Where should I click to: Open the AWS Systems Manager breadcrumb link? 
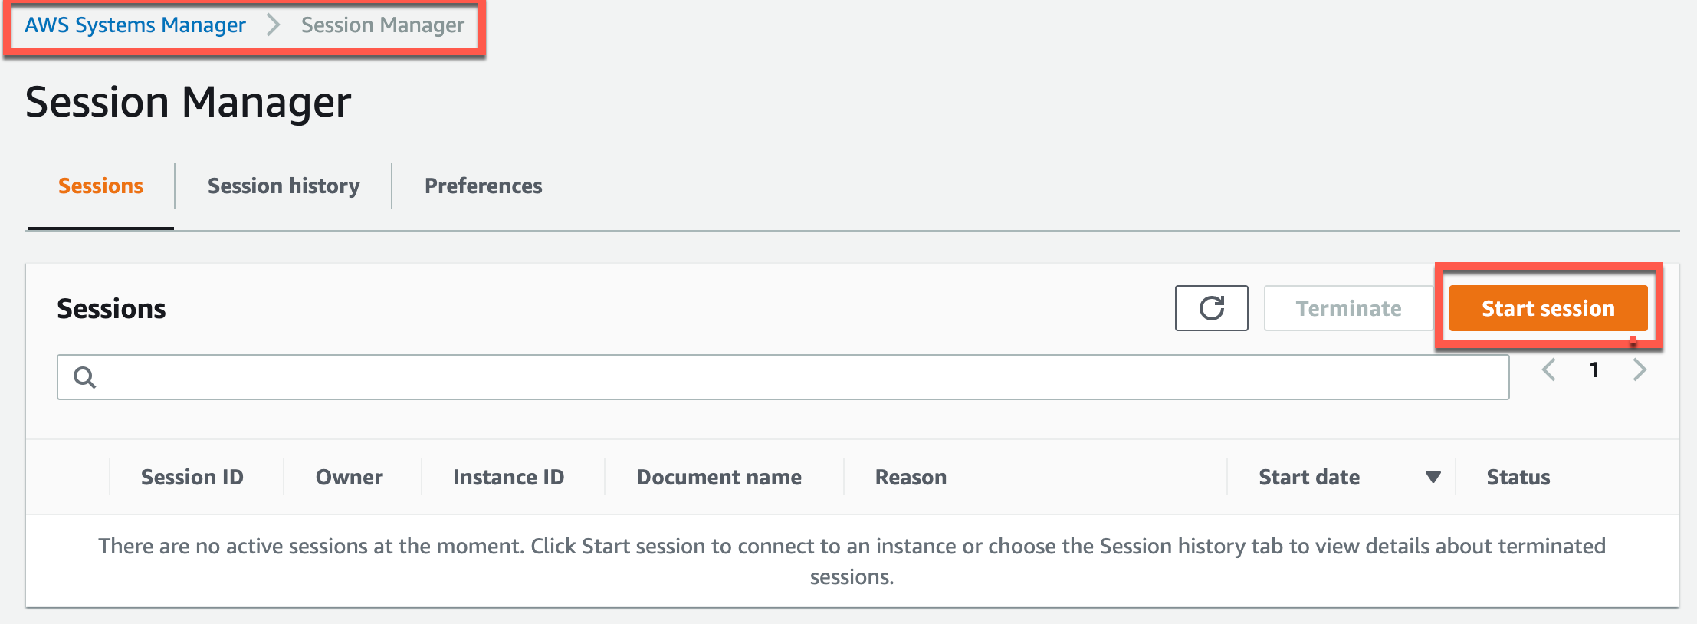point(135,25)
